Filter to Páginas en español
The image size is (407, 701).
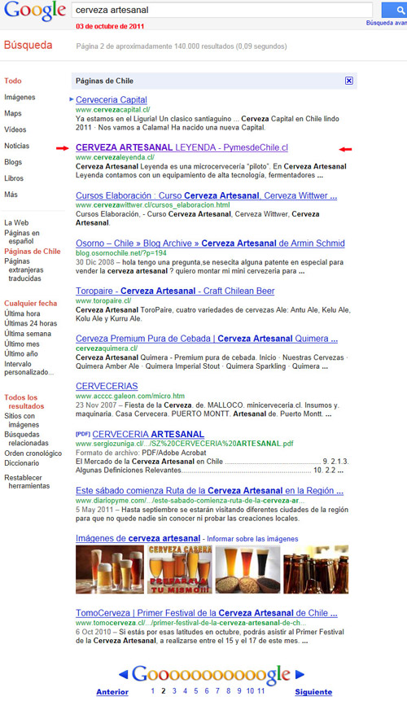click(x=22, y=237)
